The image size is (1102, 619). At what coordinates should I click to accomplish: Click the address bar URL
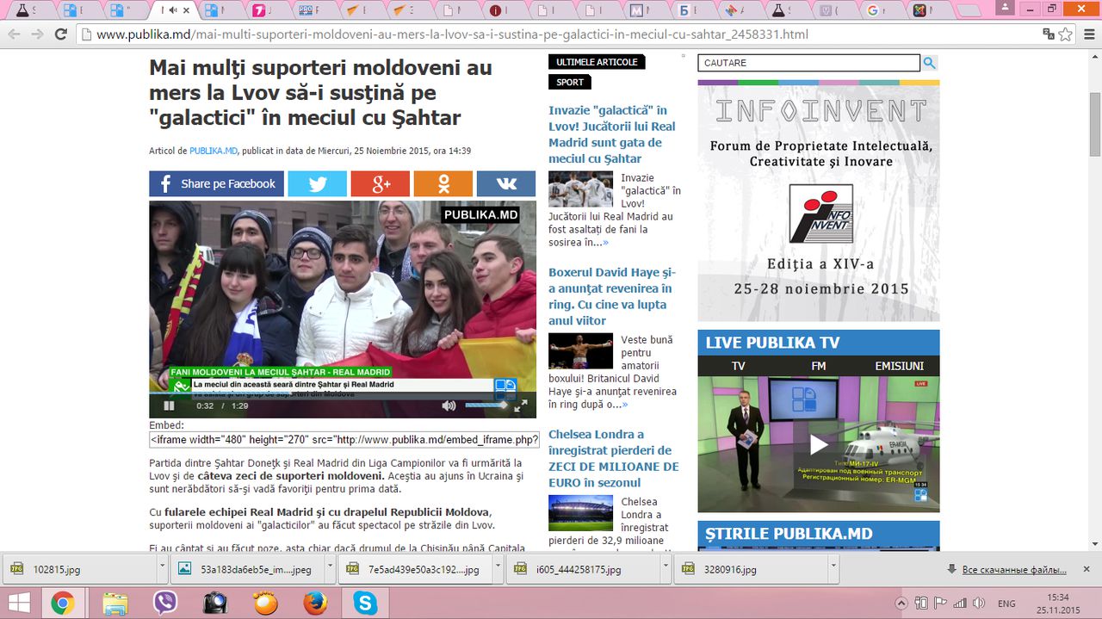452,35
